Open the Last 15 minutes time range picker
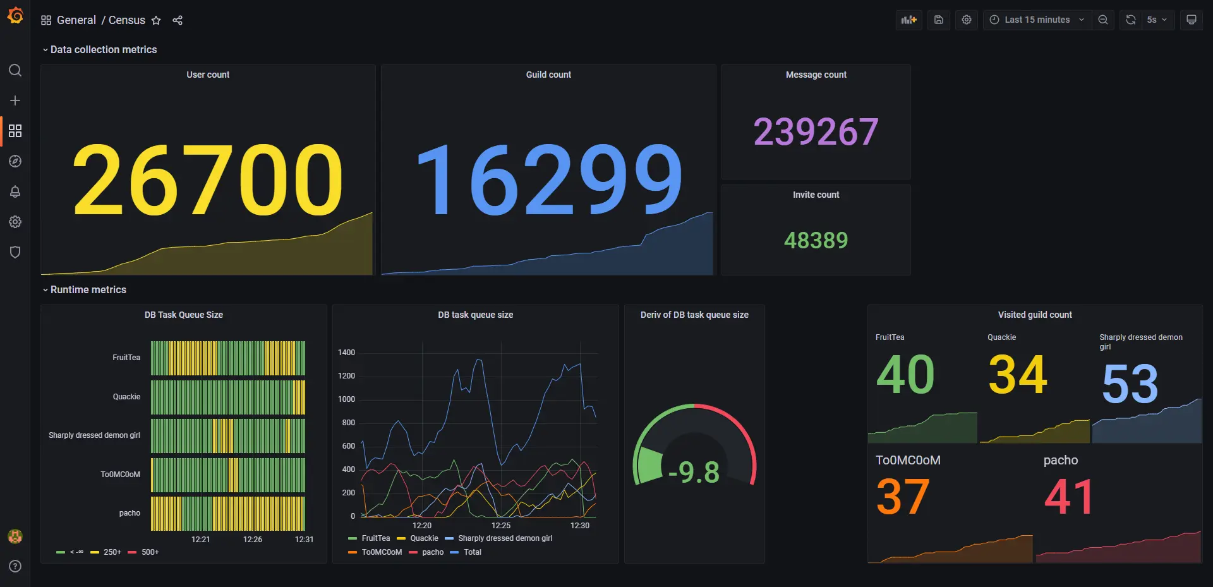 point(1036,20)
